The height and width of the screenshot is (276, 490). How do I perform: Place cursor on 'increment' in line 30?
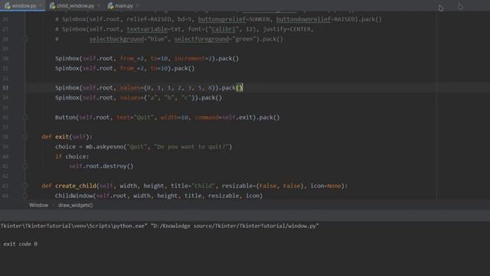point(190,58)
